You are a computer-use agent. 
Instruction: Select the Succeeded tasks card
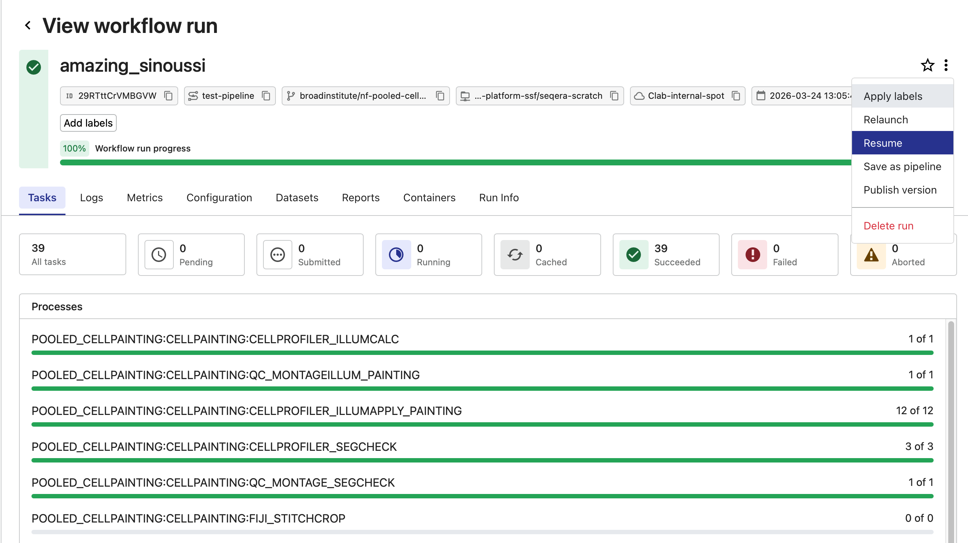pos(665,254)
